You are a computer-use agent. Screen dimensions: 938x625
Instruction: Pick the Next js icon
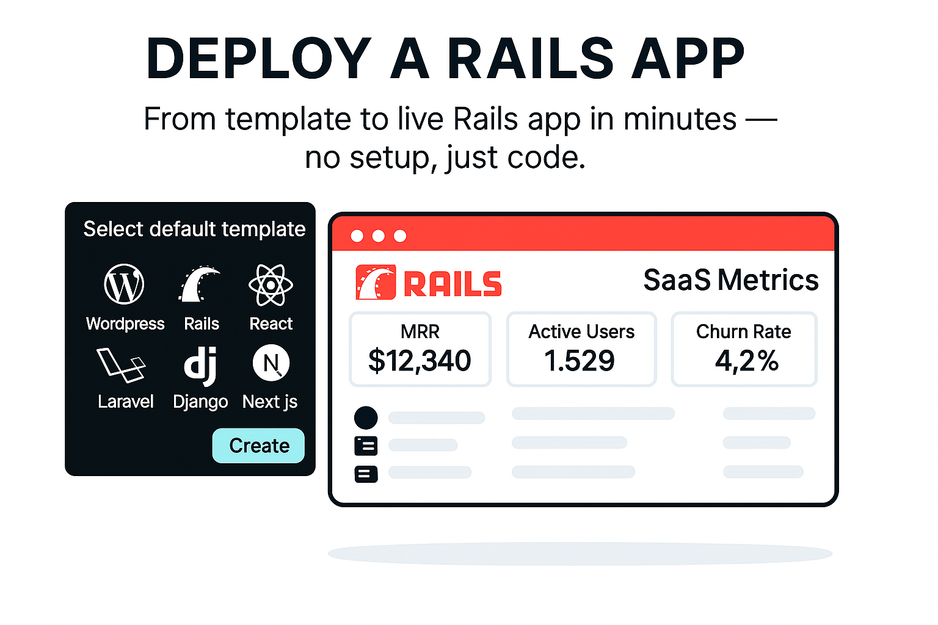tap(271, 363)
